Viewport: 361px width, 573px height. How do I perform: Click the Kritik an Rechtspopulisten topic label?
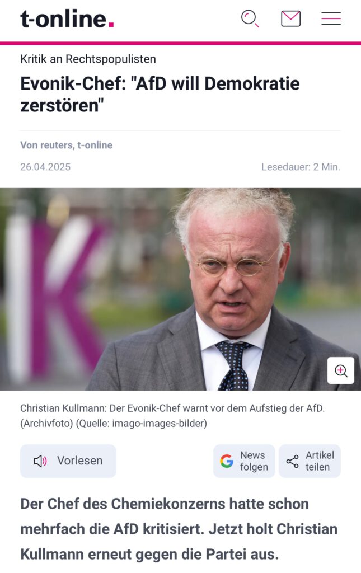[x=88, y=59]
